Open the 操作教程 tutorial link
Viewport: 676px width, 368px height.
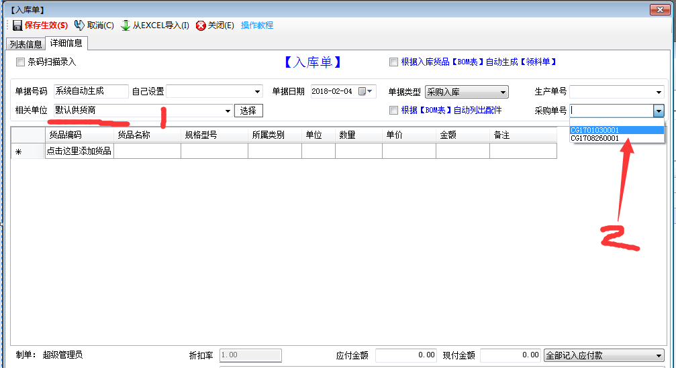(257, 25)
